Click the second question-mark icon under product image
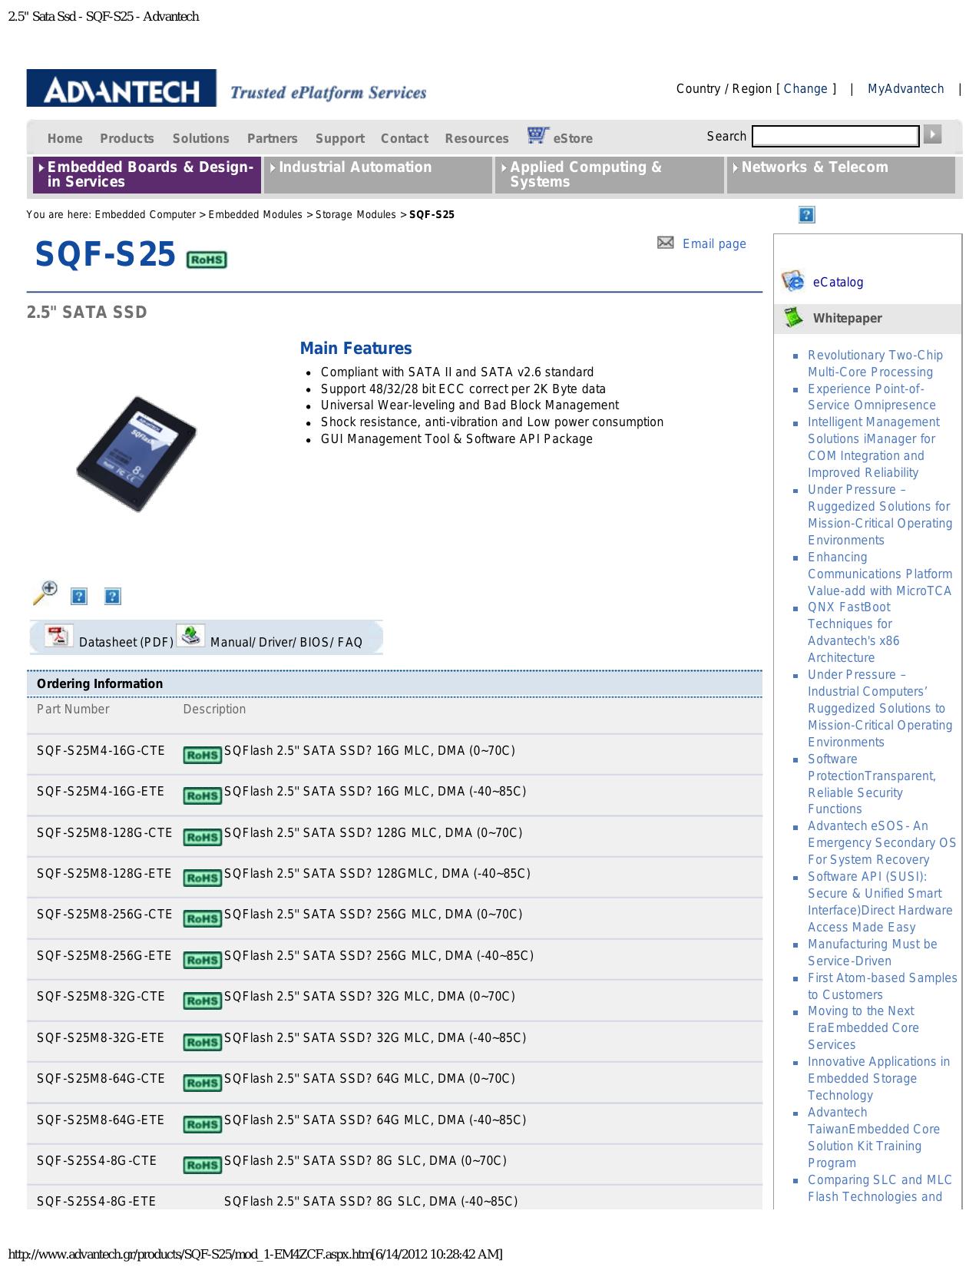This screenshot has width=979, height=1267. click(x=112, y=597)
